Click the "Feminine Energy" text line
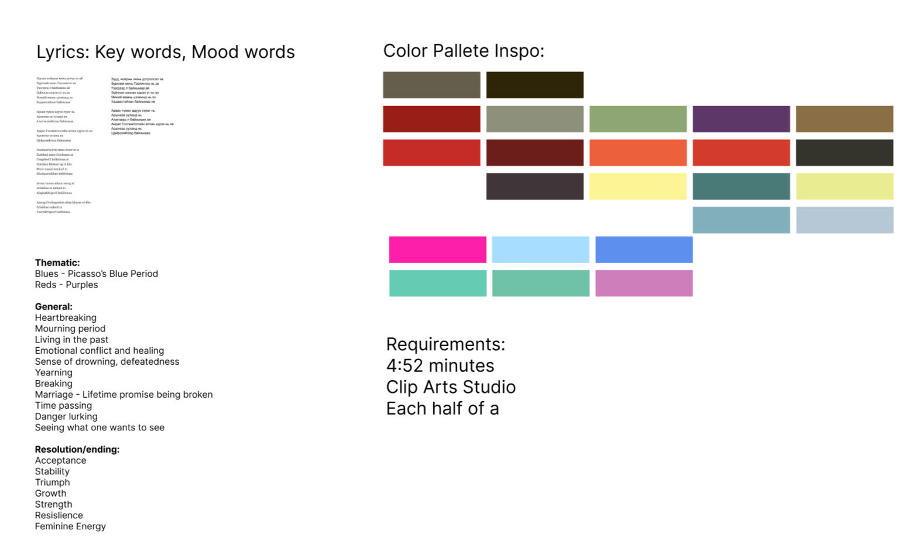The width and height of the screenshot is (900, 554). pos(70,526)
